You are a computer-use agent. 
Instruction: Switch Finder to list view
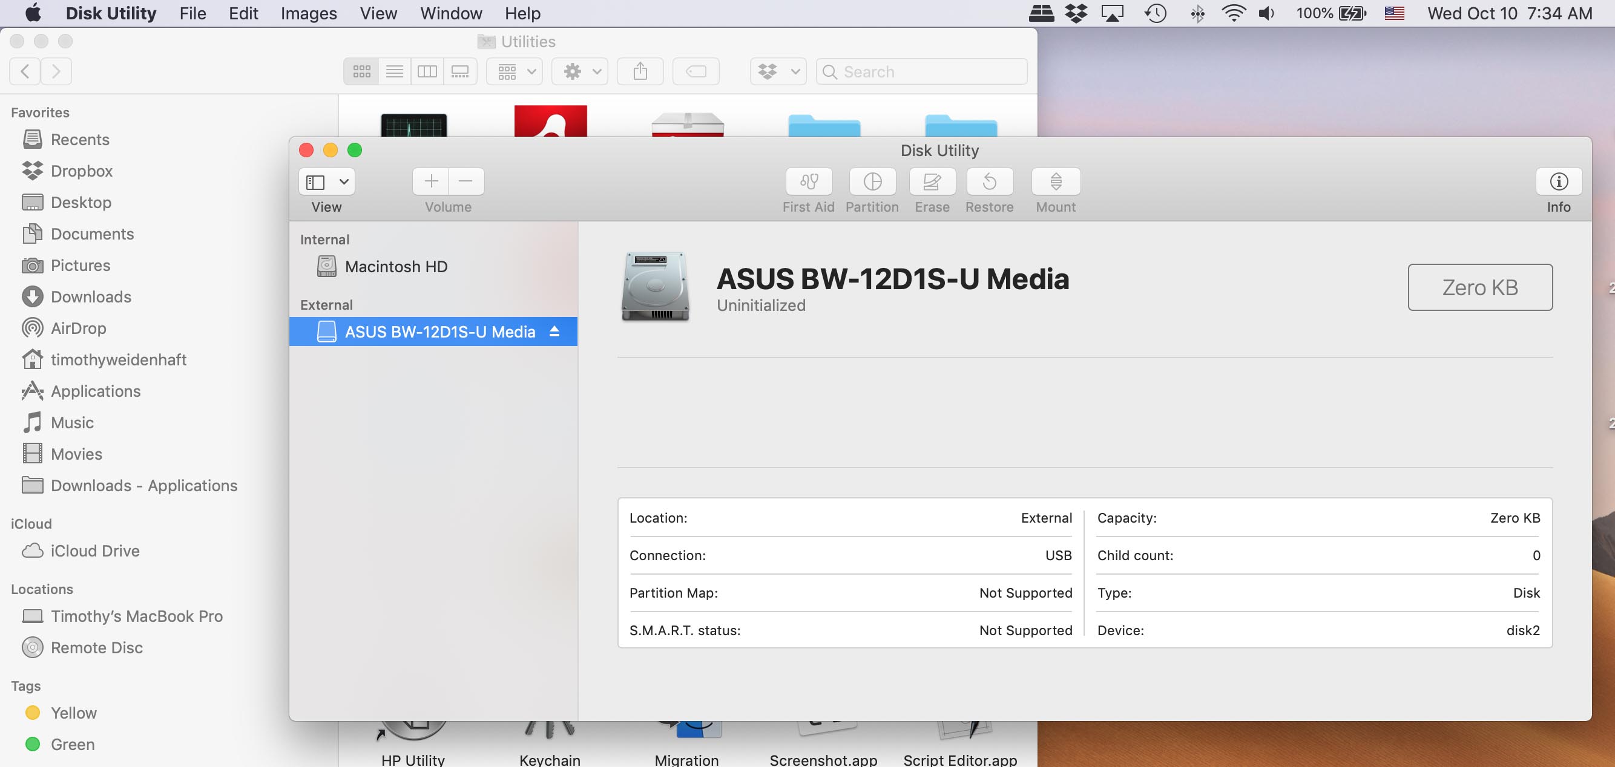(x=394, y=71)
